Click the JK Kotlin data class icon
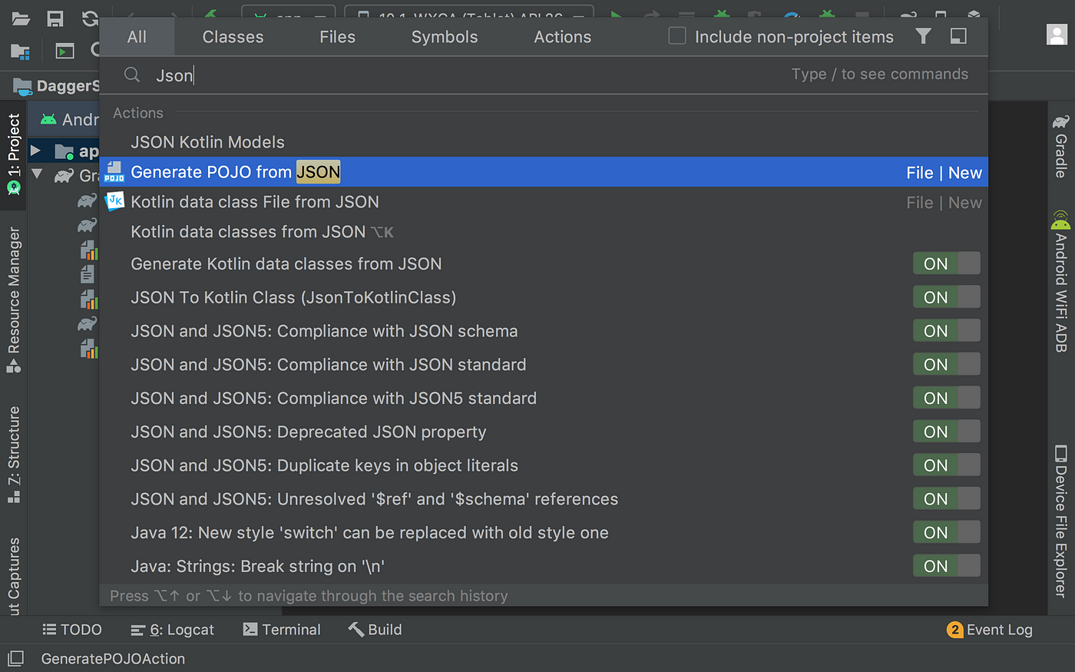 (x=114, y=202)
